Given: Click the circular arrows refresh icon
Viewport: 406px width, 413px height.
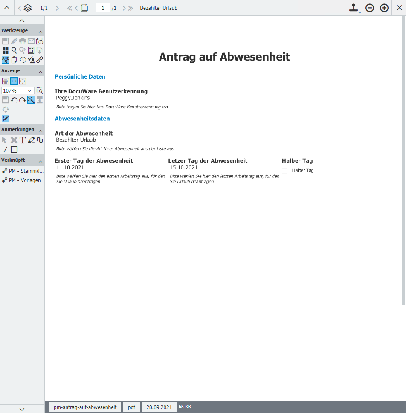Looking at the screenshot, I should 6,109.
